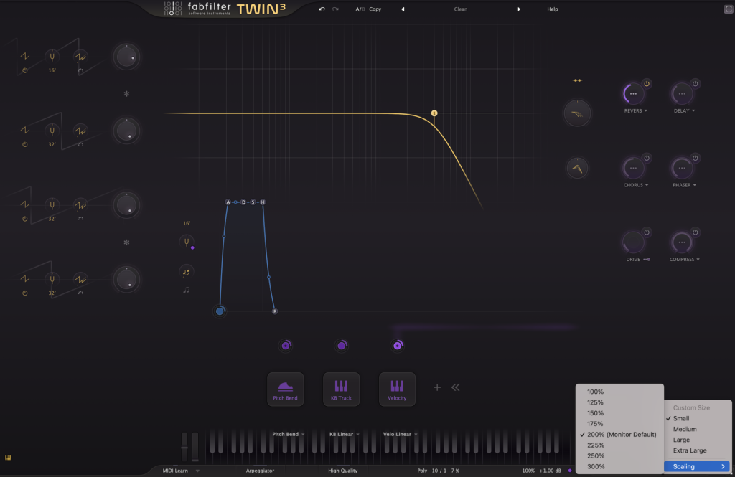Add a new modulation source with the plus icon
The image size is (735, 477).
436,387
